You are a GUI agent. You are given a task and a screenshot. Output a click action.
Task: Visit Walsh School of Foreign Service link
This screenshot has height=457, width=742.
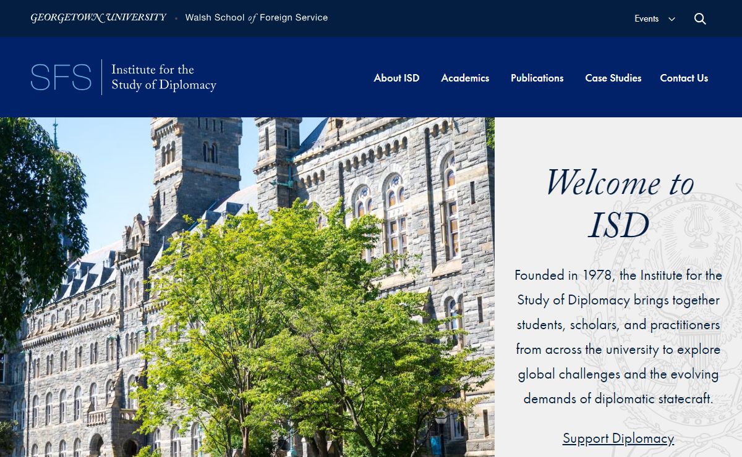[x=257, y=18]
